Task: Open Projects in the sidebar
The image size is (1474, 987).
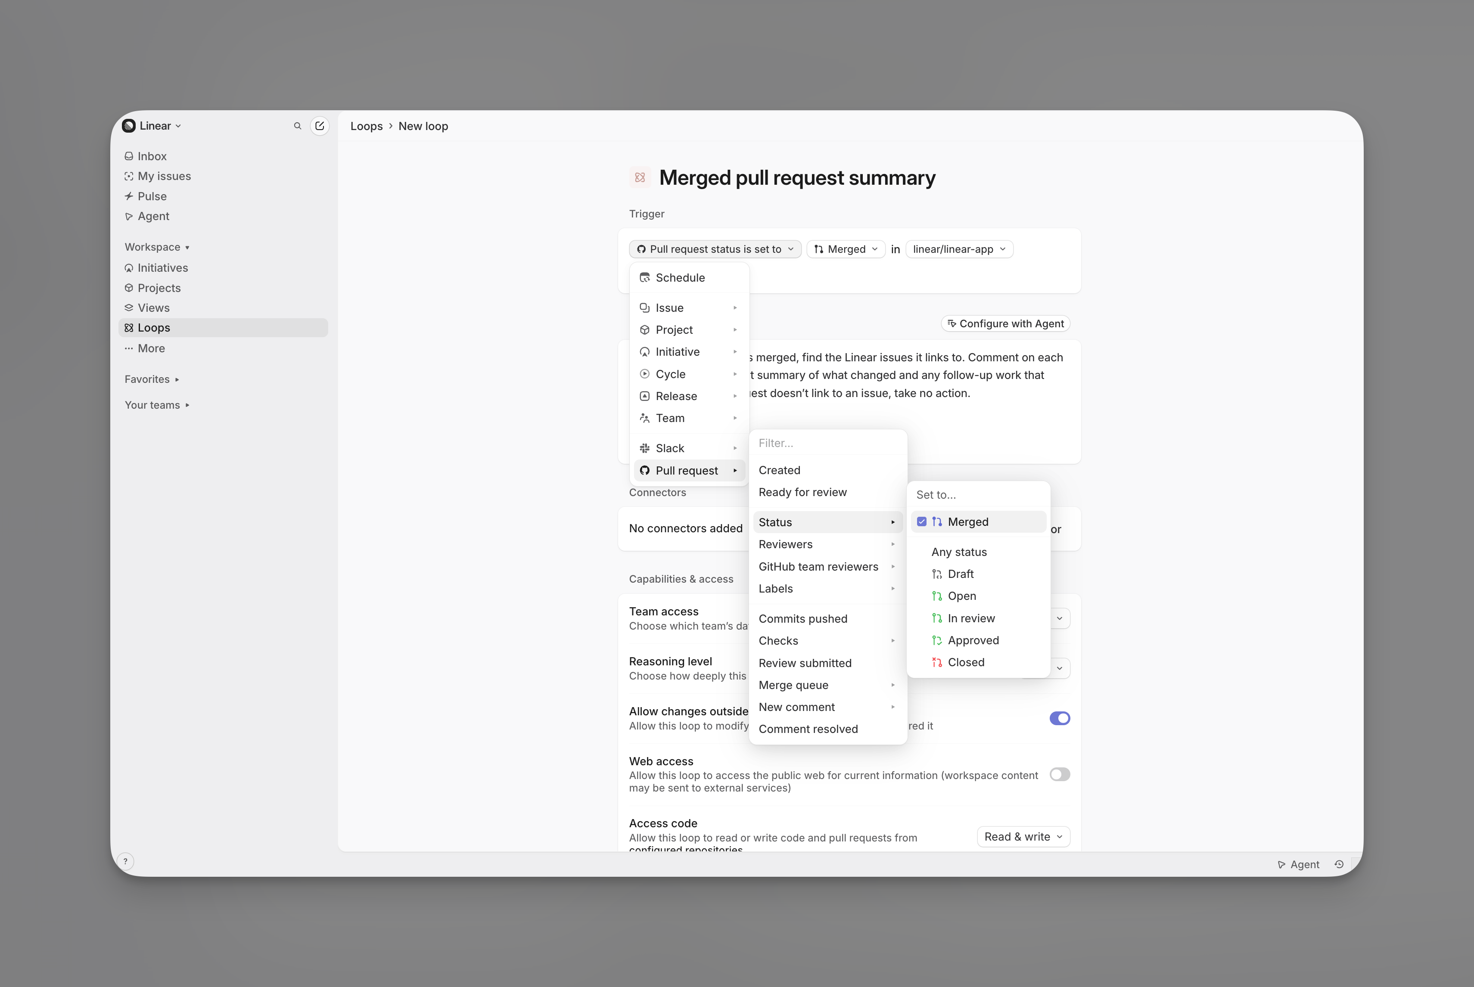Action: [x=223, y=288]
